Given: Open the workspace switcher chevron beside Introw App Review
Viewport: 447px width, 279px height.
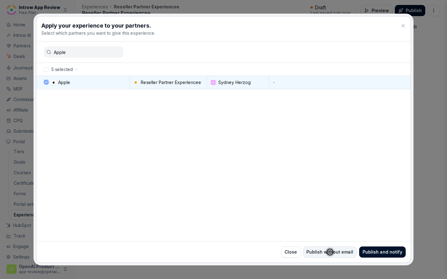Looking at the screenshot, I should point(65,10).
